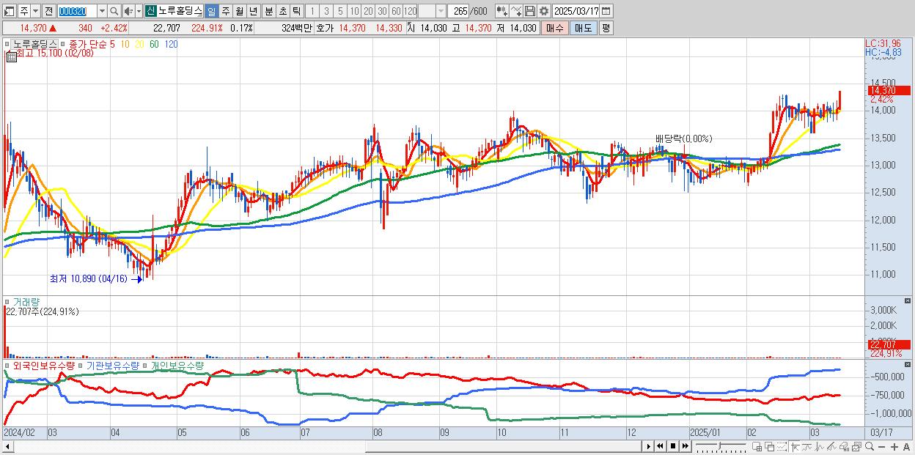Open the calendar date picker icon
Viewport: 915px width, 455px height.
click(606, 11)
